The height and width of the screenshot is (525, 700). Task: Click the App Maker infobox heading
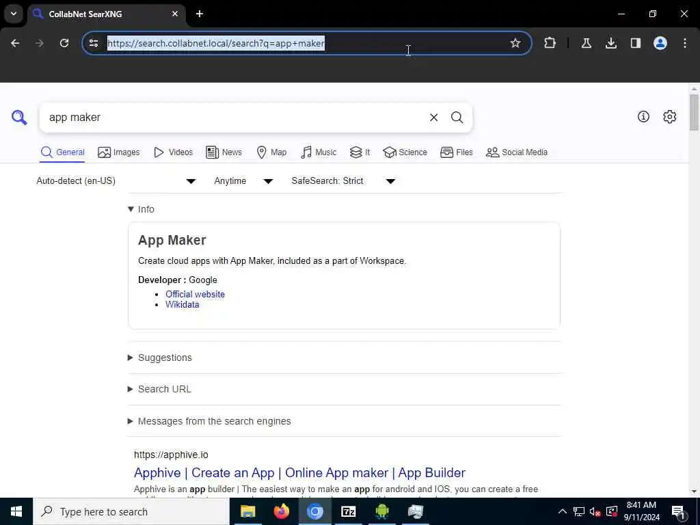[172, 240]
